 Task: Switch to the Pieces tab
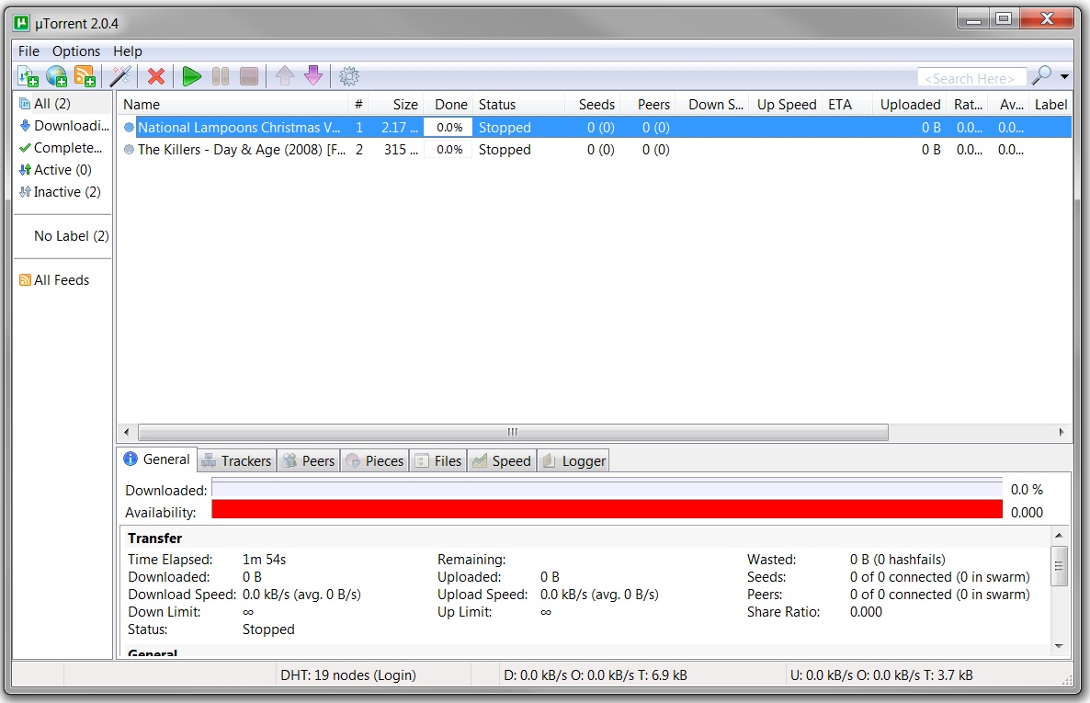(375, 460)
